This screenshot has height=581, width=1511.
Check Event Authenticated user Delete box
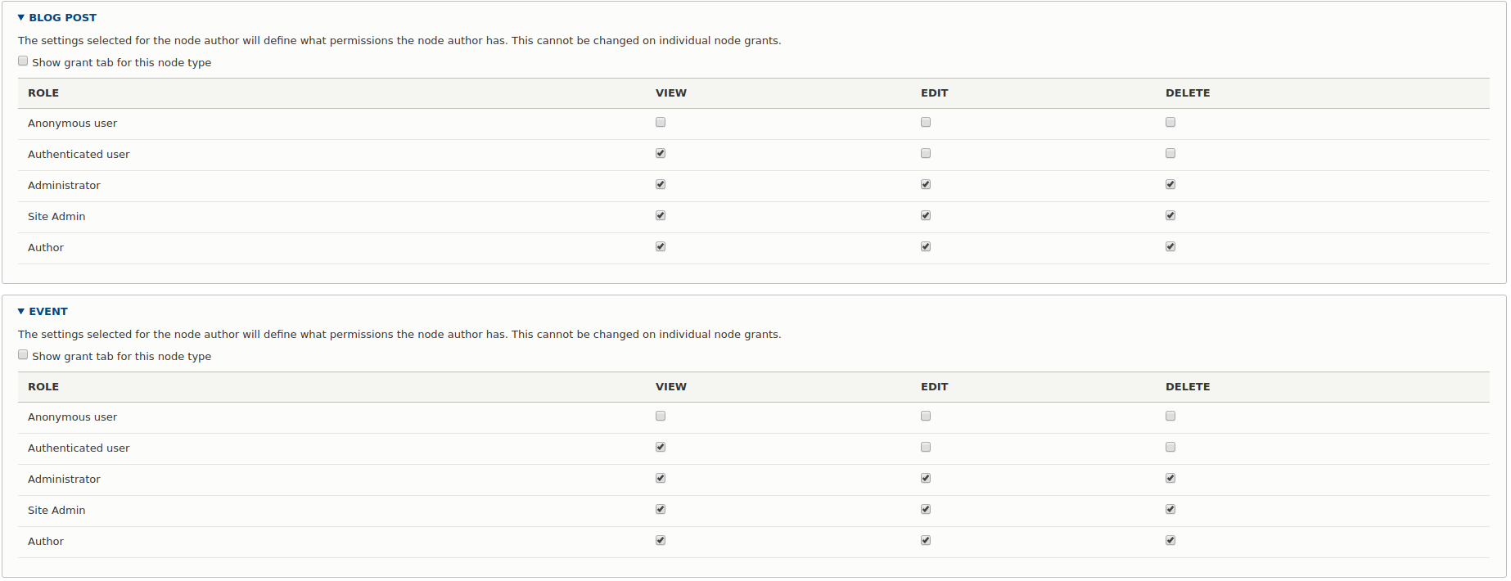pos(1170,448)
